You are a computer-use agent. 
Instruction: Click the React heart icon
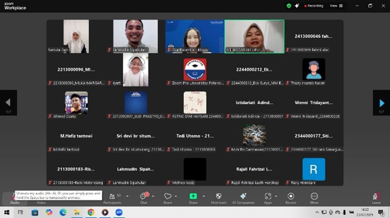click(167, 198)
